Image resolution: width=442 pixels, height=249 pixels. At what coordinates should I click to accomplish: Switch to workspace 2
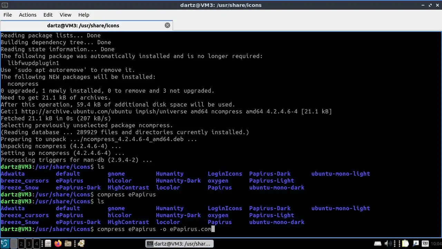(21, 244)
